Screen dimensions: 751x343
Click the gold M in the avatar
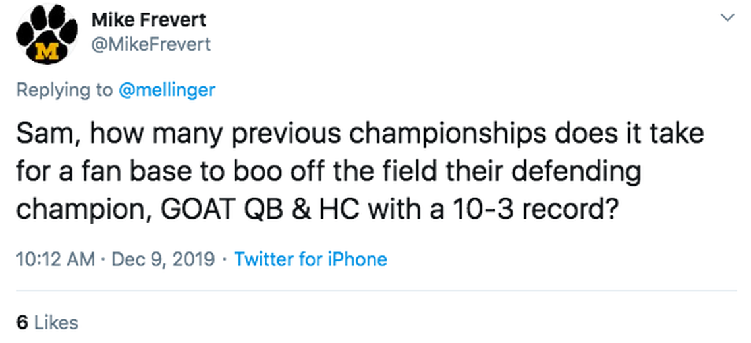pos(46,51)
